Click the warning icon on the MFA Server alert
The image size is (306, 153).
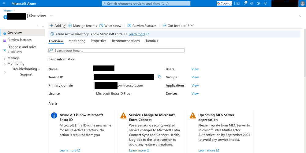193,115
